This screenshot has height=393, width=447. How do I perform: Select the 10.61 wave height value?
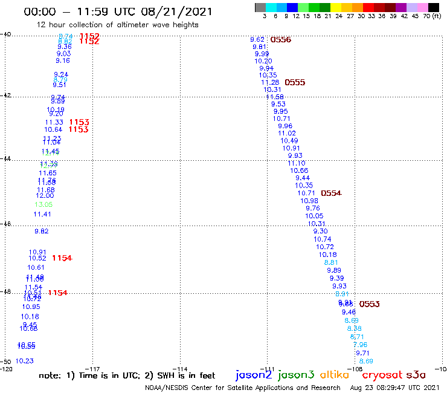pyautogui.click(x=36, y=267)
